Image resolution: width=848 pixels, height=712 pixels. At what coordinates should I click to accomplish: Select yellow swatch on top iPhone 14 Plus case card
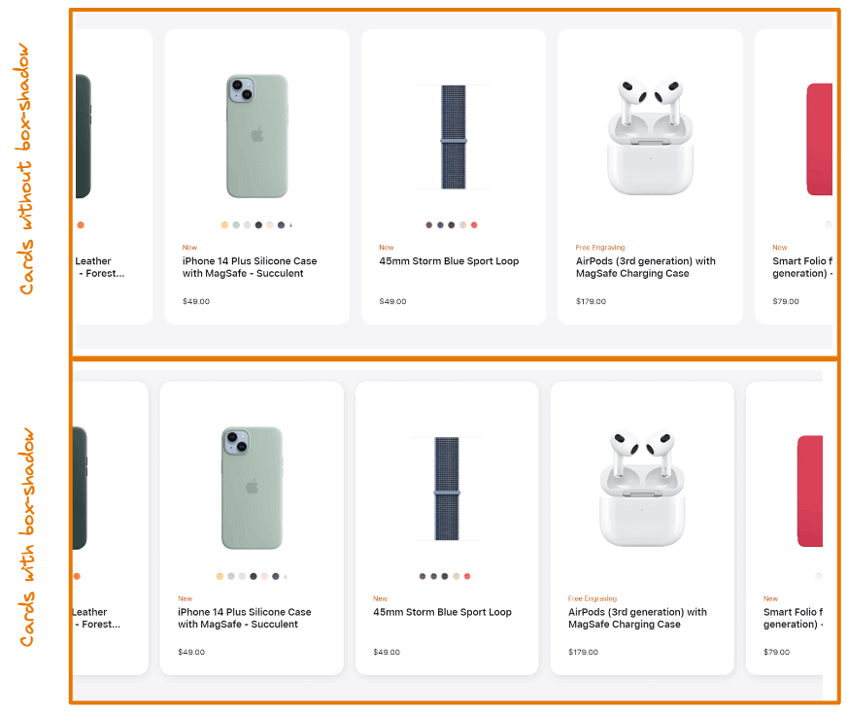225,225
